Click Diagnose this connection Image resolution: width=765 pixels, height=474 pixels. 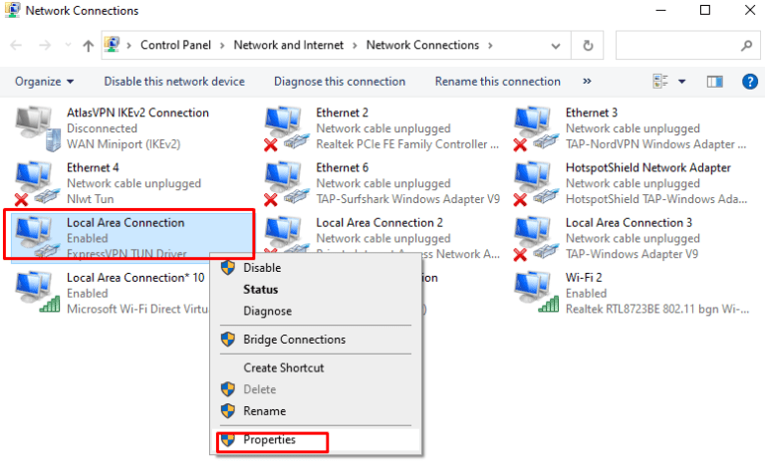point(340,82)
